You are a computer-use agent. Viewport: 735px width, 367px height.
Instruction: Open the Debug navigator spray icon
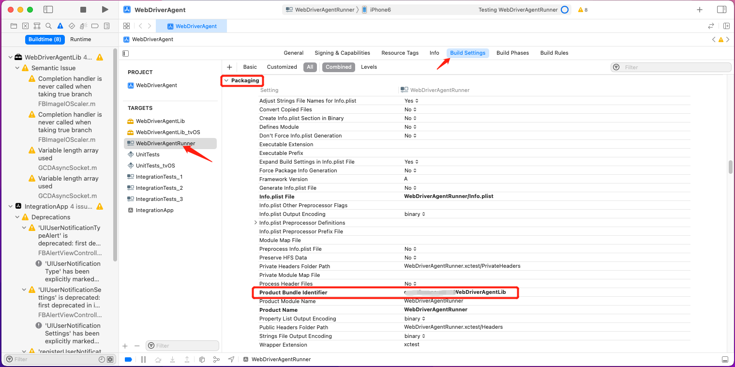click(83, 26)
